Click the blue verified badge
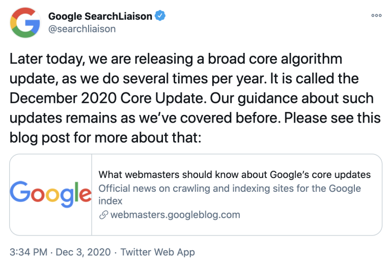 tap(161, 16)
